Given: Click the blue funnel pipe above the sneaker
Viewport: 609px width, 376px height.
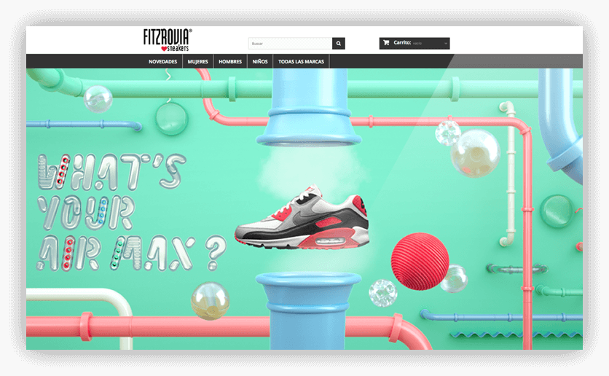Looking at the screenshot, I should coord(309,107).
